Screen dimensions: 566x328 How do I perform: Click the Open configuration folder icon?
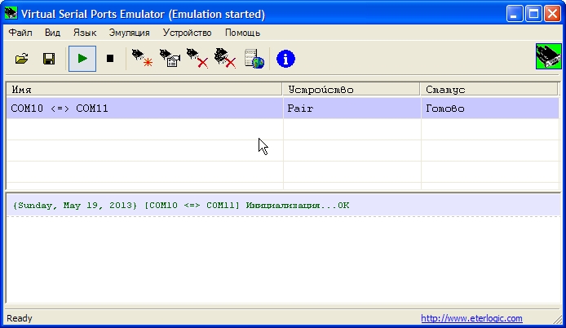click(x=22, y=59)
